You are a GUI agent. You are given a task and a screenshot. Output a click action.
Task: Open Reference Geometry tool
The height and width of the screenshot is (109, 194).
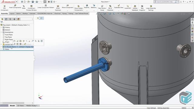[94, 7]
